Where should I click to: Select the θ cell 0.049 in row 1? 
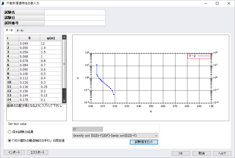tap(30, 43)
